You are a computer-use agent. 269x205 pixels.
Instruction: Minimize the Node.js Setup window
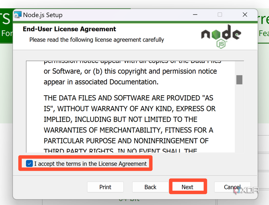click(x=195, y=15)
